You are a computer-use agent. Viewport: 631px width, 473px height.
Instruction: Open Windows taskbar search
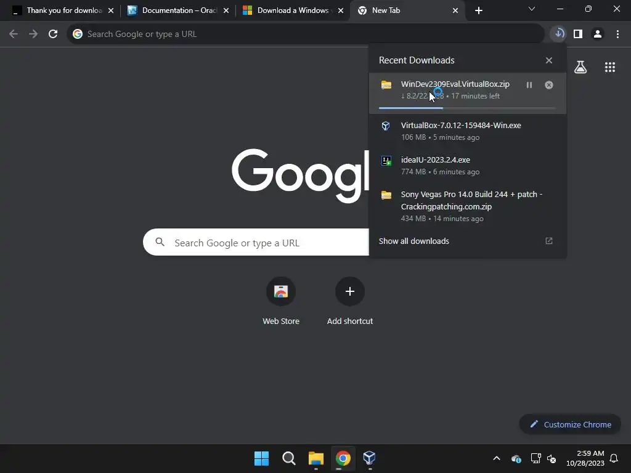coord(289,458)
